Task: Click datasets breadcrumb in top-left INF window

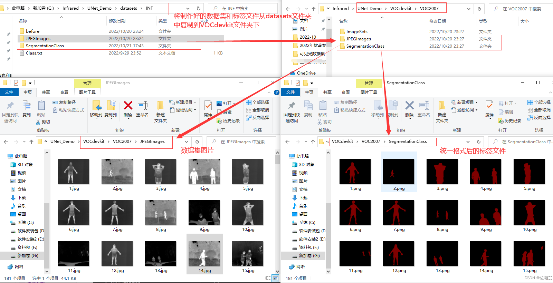Action: pos(128,8)
